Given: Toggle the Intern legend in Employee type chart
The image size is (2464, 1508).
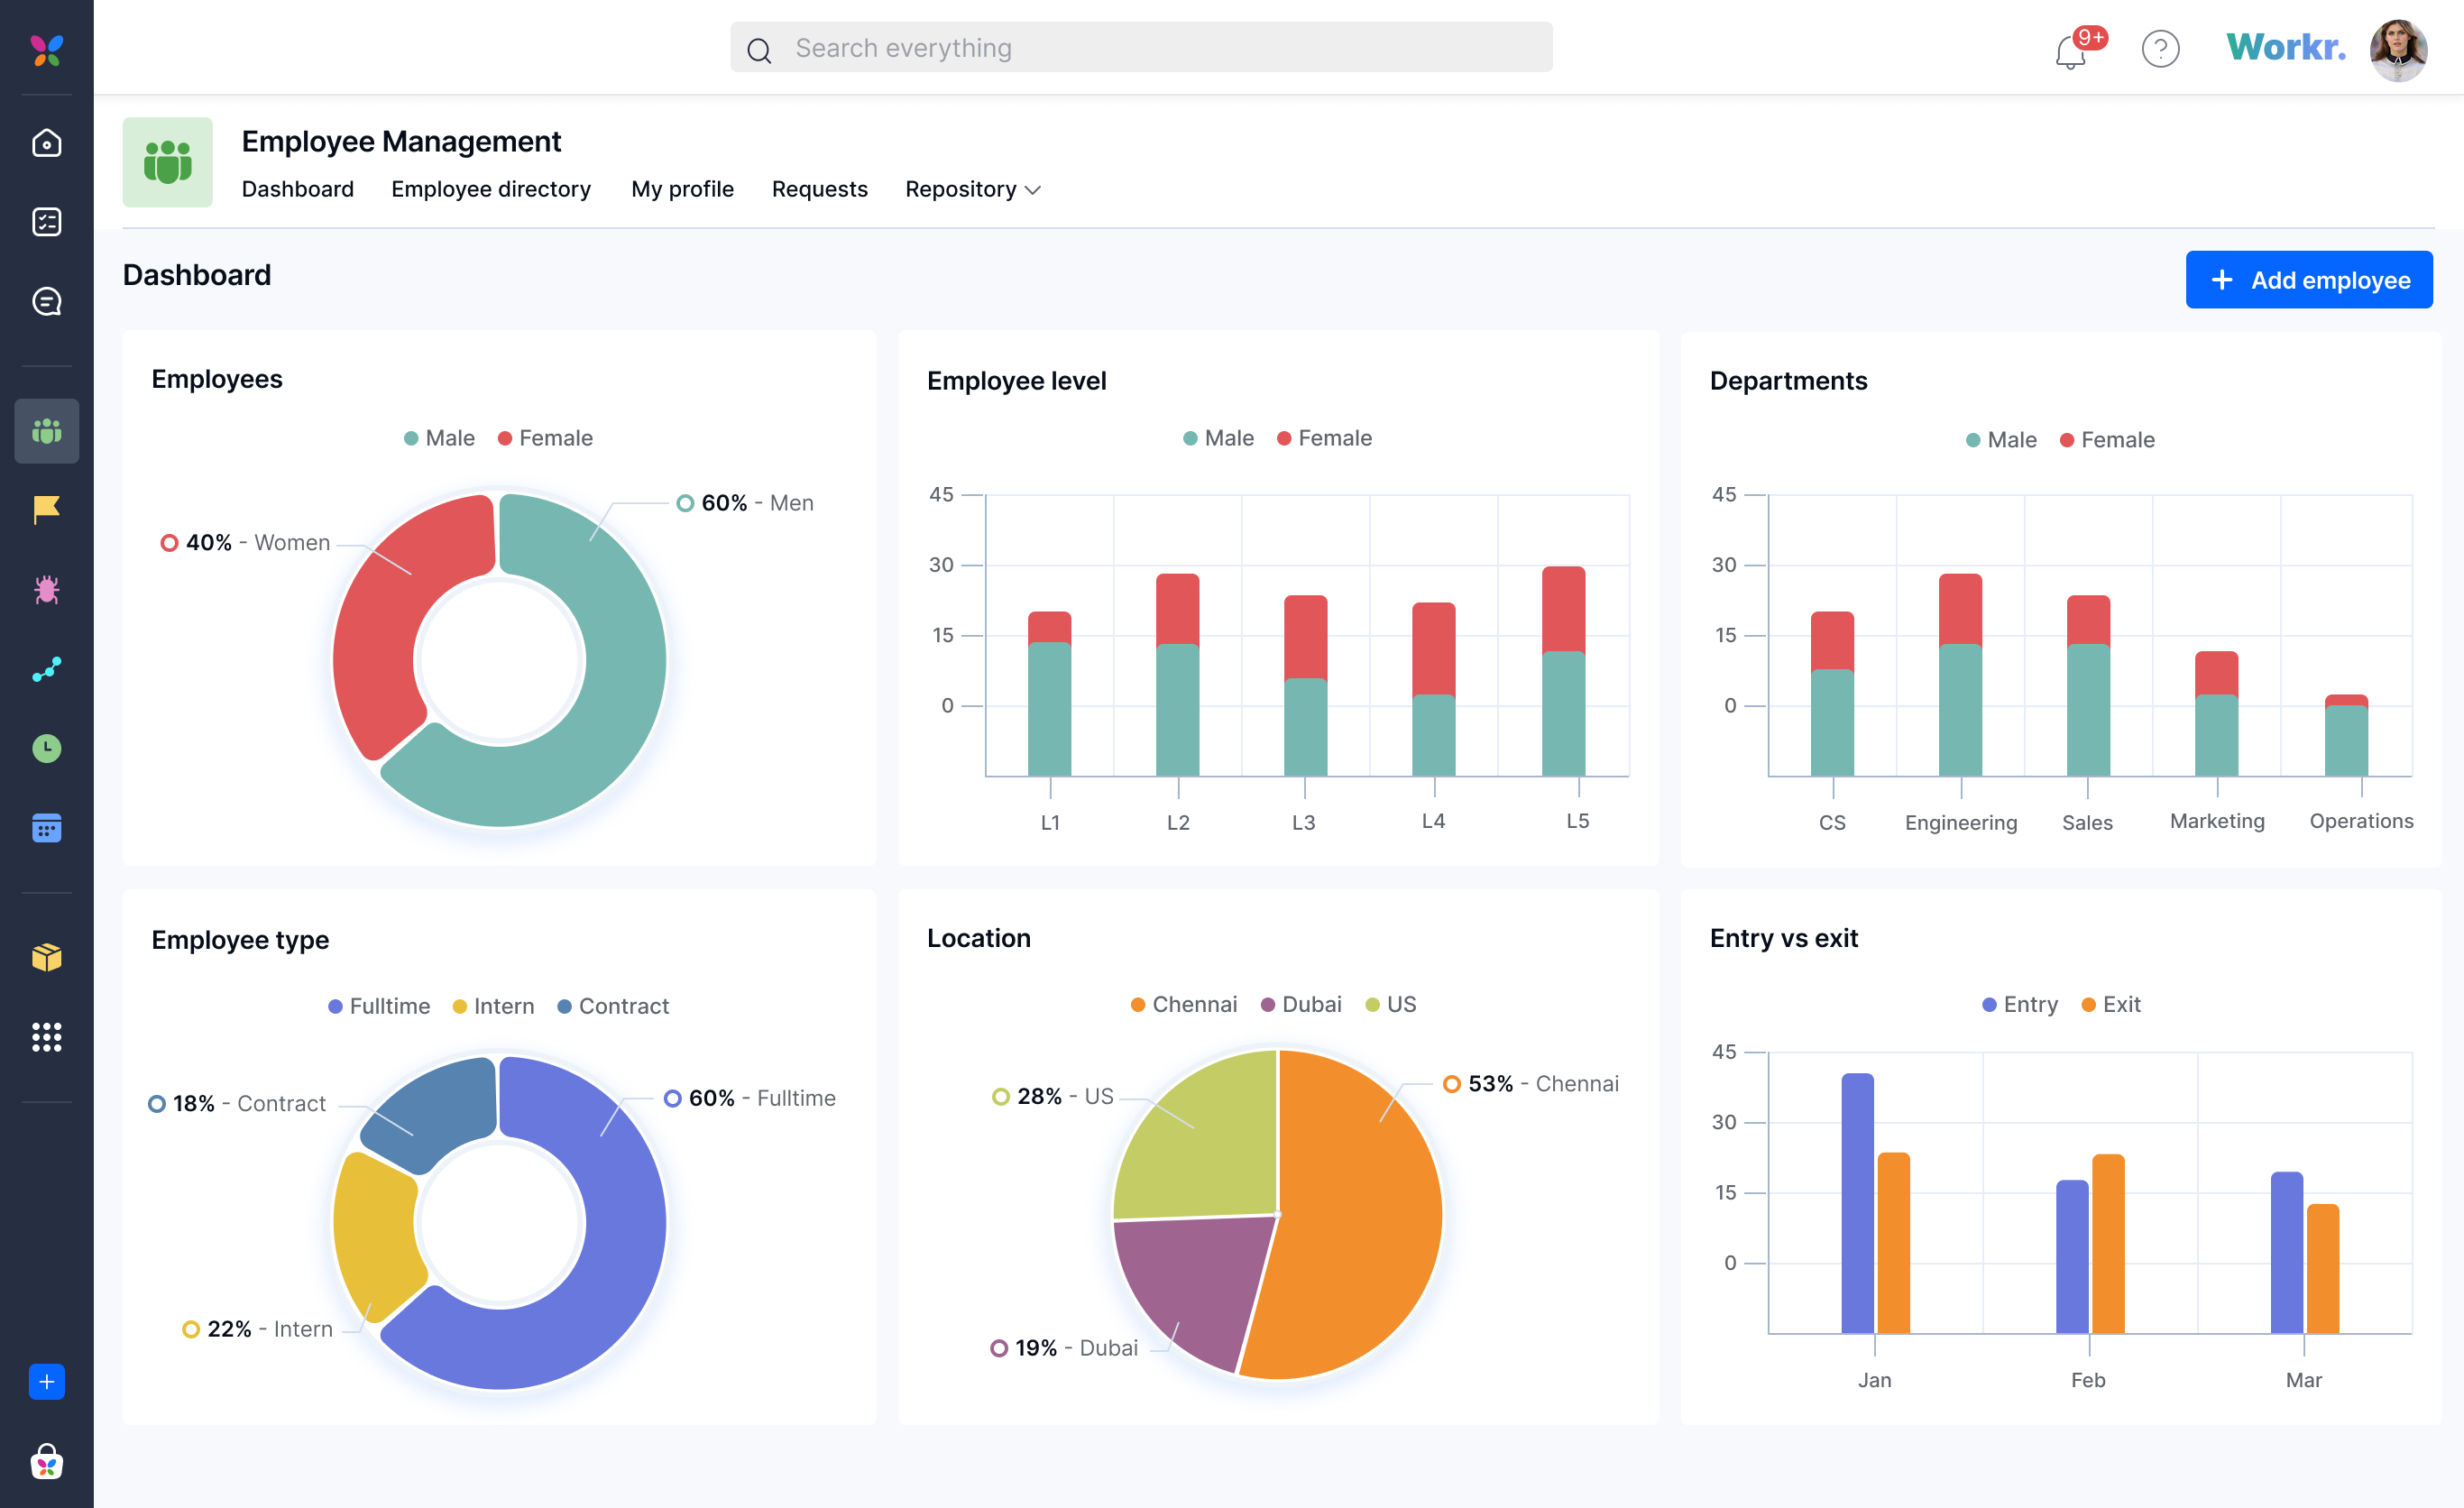Looking at the screenshot, I should pyautogui.click(x=493, y=1006).
